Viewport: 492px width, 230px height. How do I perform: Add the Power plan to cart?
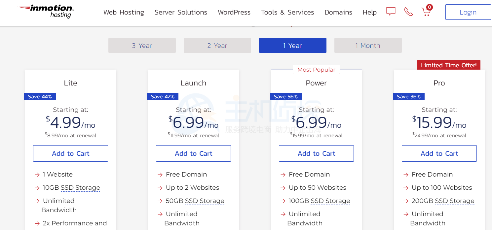[316, 153]
